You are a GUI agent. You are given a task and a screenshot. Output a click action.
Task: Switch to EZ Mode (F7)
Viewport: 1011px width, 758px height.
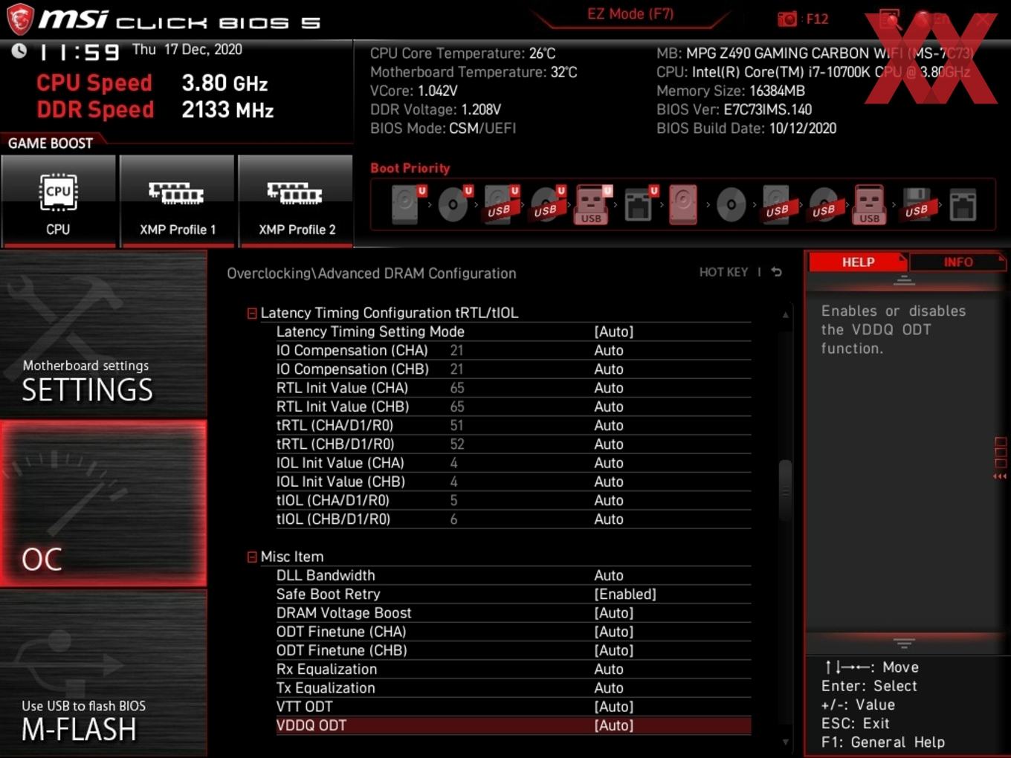[630, 14]
